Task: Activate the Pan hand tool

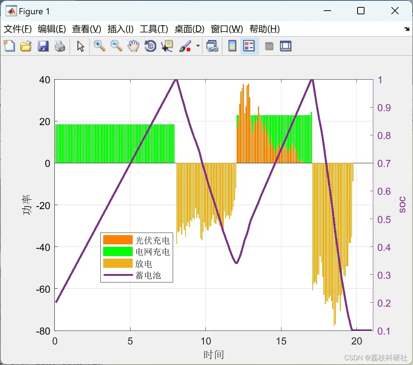Action: point(133,46)
